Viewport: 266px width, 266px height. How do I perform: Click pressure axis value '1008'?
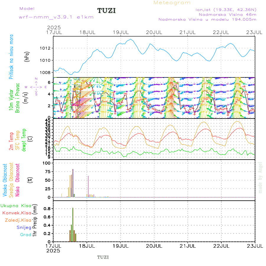[45, 73]
